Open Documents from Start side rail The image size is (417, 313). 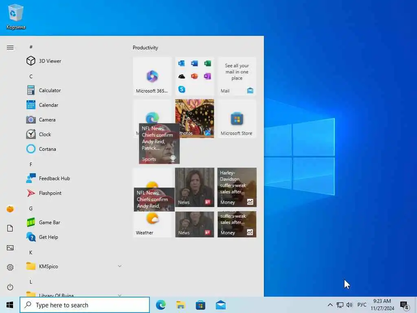pos(10,228)
